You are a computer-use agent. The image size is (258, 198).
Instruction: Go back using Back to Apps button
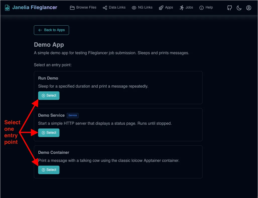point(51,30)
